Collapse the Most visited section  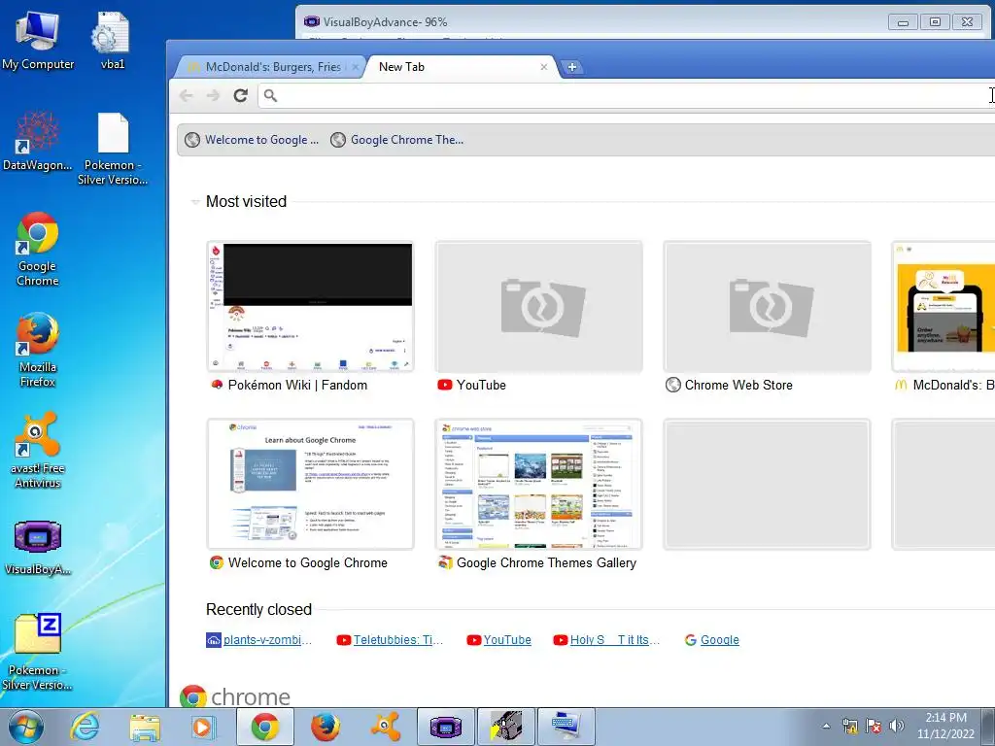194,202
